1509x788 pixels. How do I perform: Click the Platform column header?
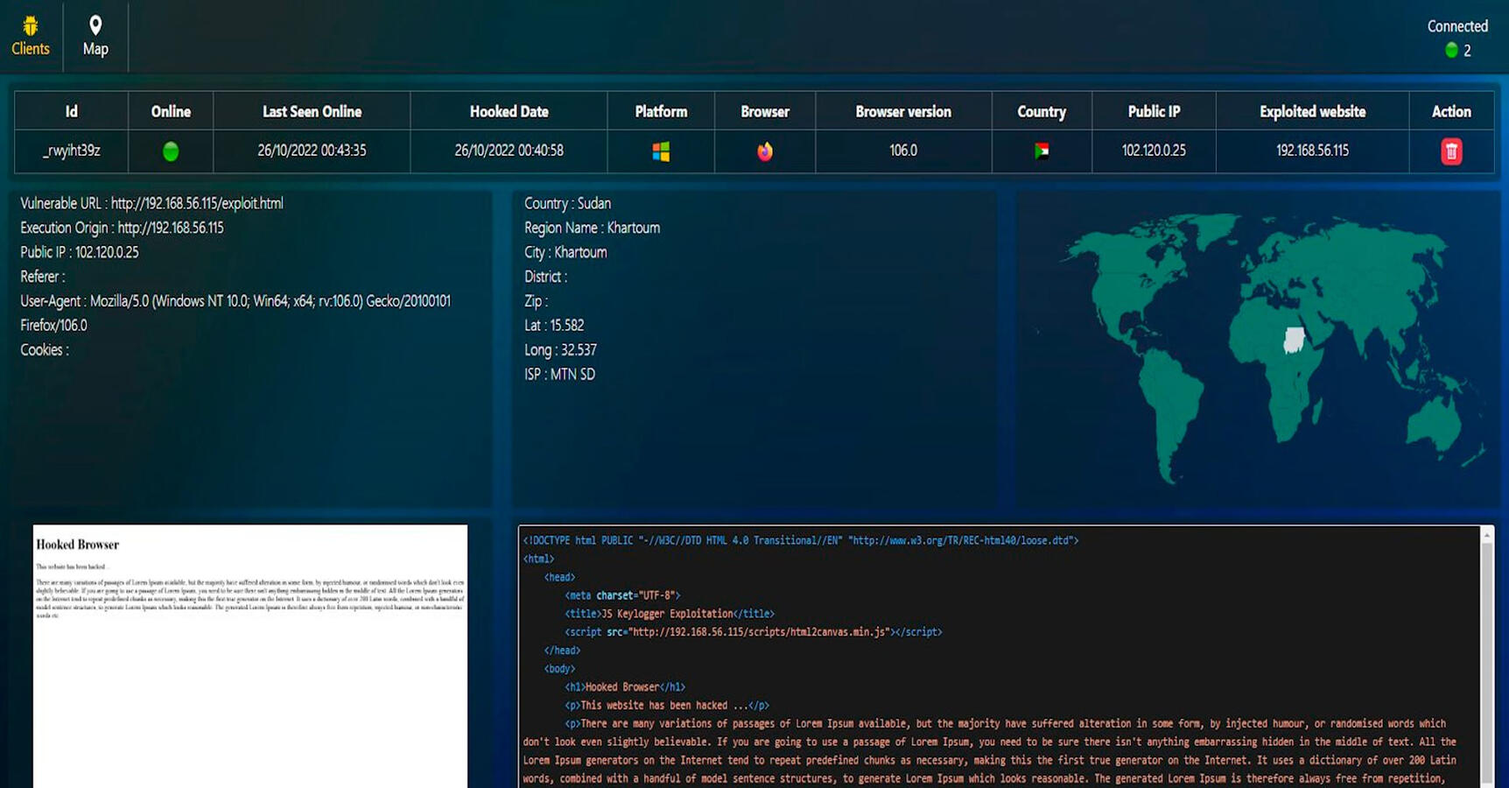[661, 111]
